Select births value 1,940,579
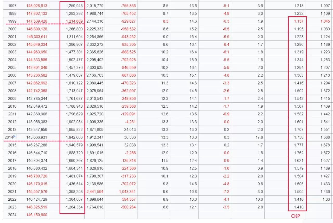This screenshot has width=333, height=223. tap(74, 145)
